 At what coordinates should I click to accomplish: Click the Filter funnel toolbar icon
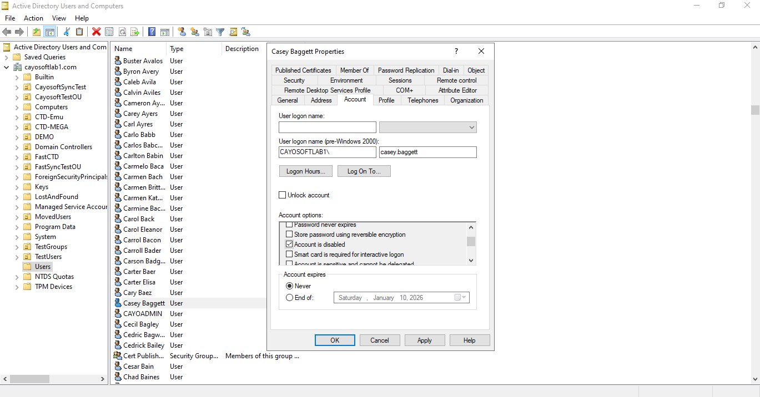click(220, 32)
